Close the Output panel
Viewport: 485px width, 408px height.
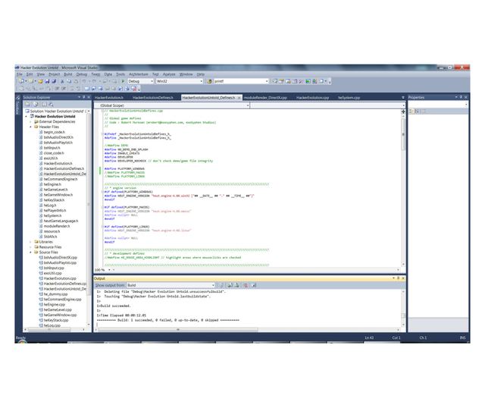[x=403, y=278]
